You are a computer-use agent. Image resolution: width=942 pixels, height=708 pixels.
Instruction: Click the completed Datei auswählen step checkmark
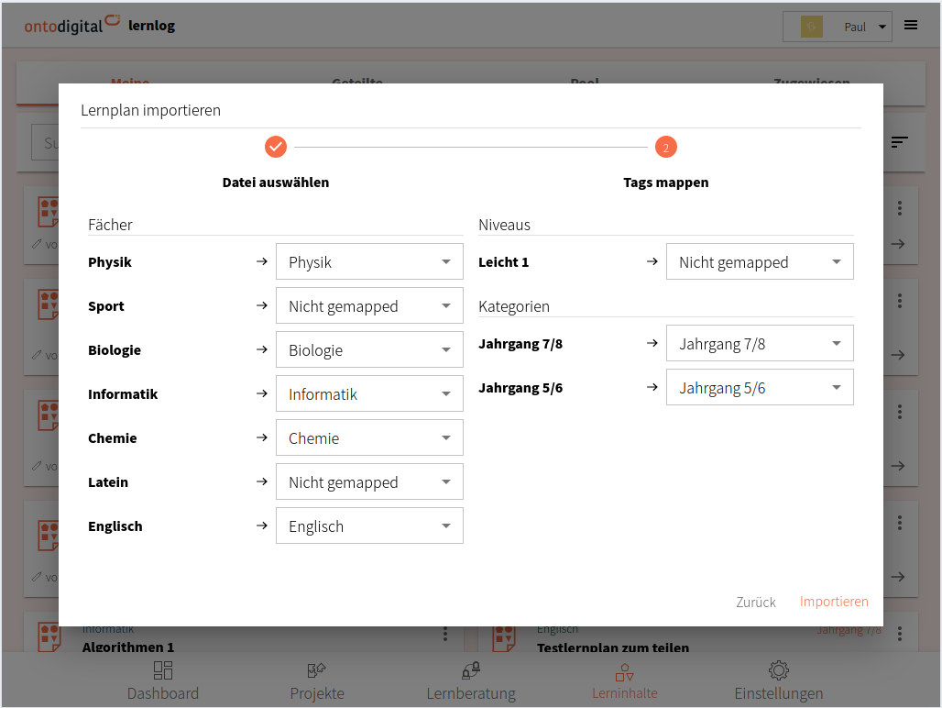(x=276, y=147)
